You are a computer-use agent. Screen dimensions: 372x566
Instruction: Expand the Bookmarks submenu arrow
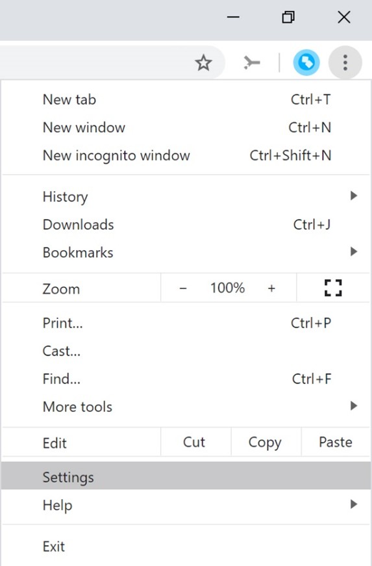(x=354, y=251)
